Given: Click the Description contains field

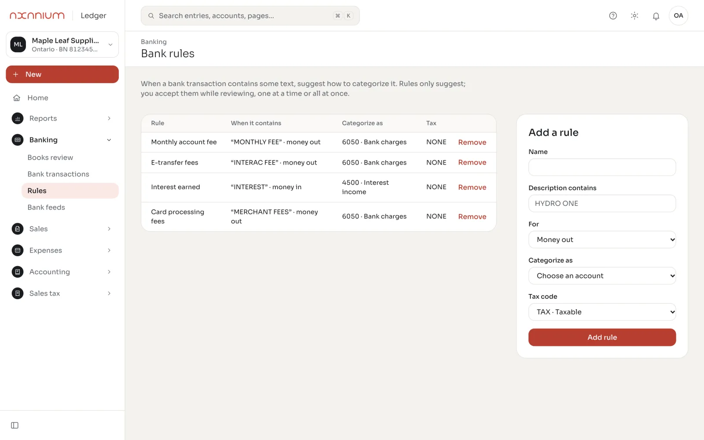Looking at the screenshot, I should click(602, 203).
